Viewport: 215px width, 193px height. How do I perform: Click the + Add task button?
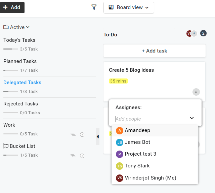click(x=155, y=51)
